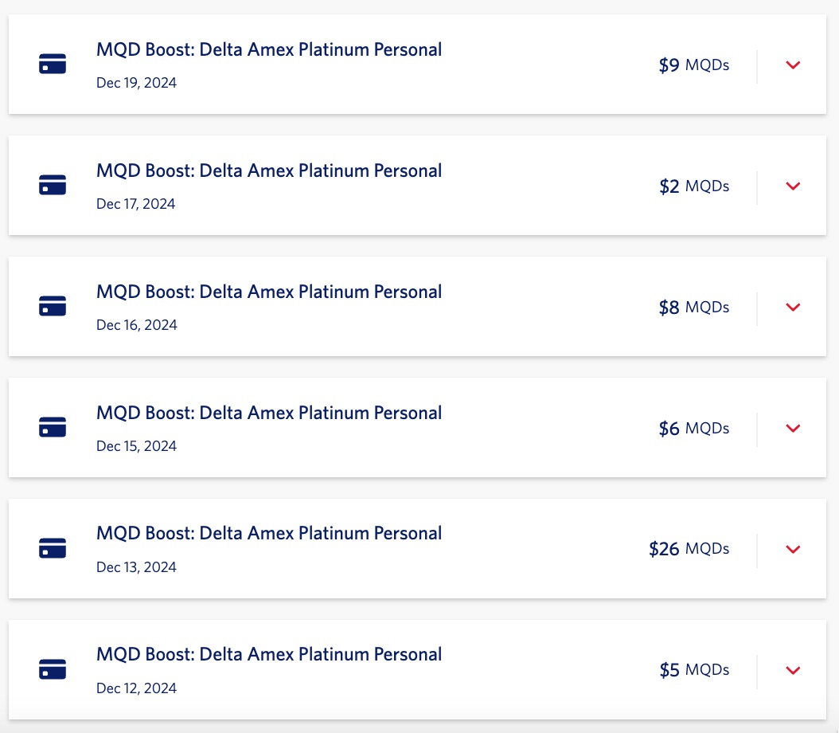Image resolution: width=839 pixels, height=733 pixels.
Task: Expand the $6 MQDs Dec 15 entry
Action: (x=793, y=428)
